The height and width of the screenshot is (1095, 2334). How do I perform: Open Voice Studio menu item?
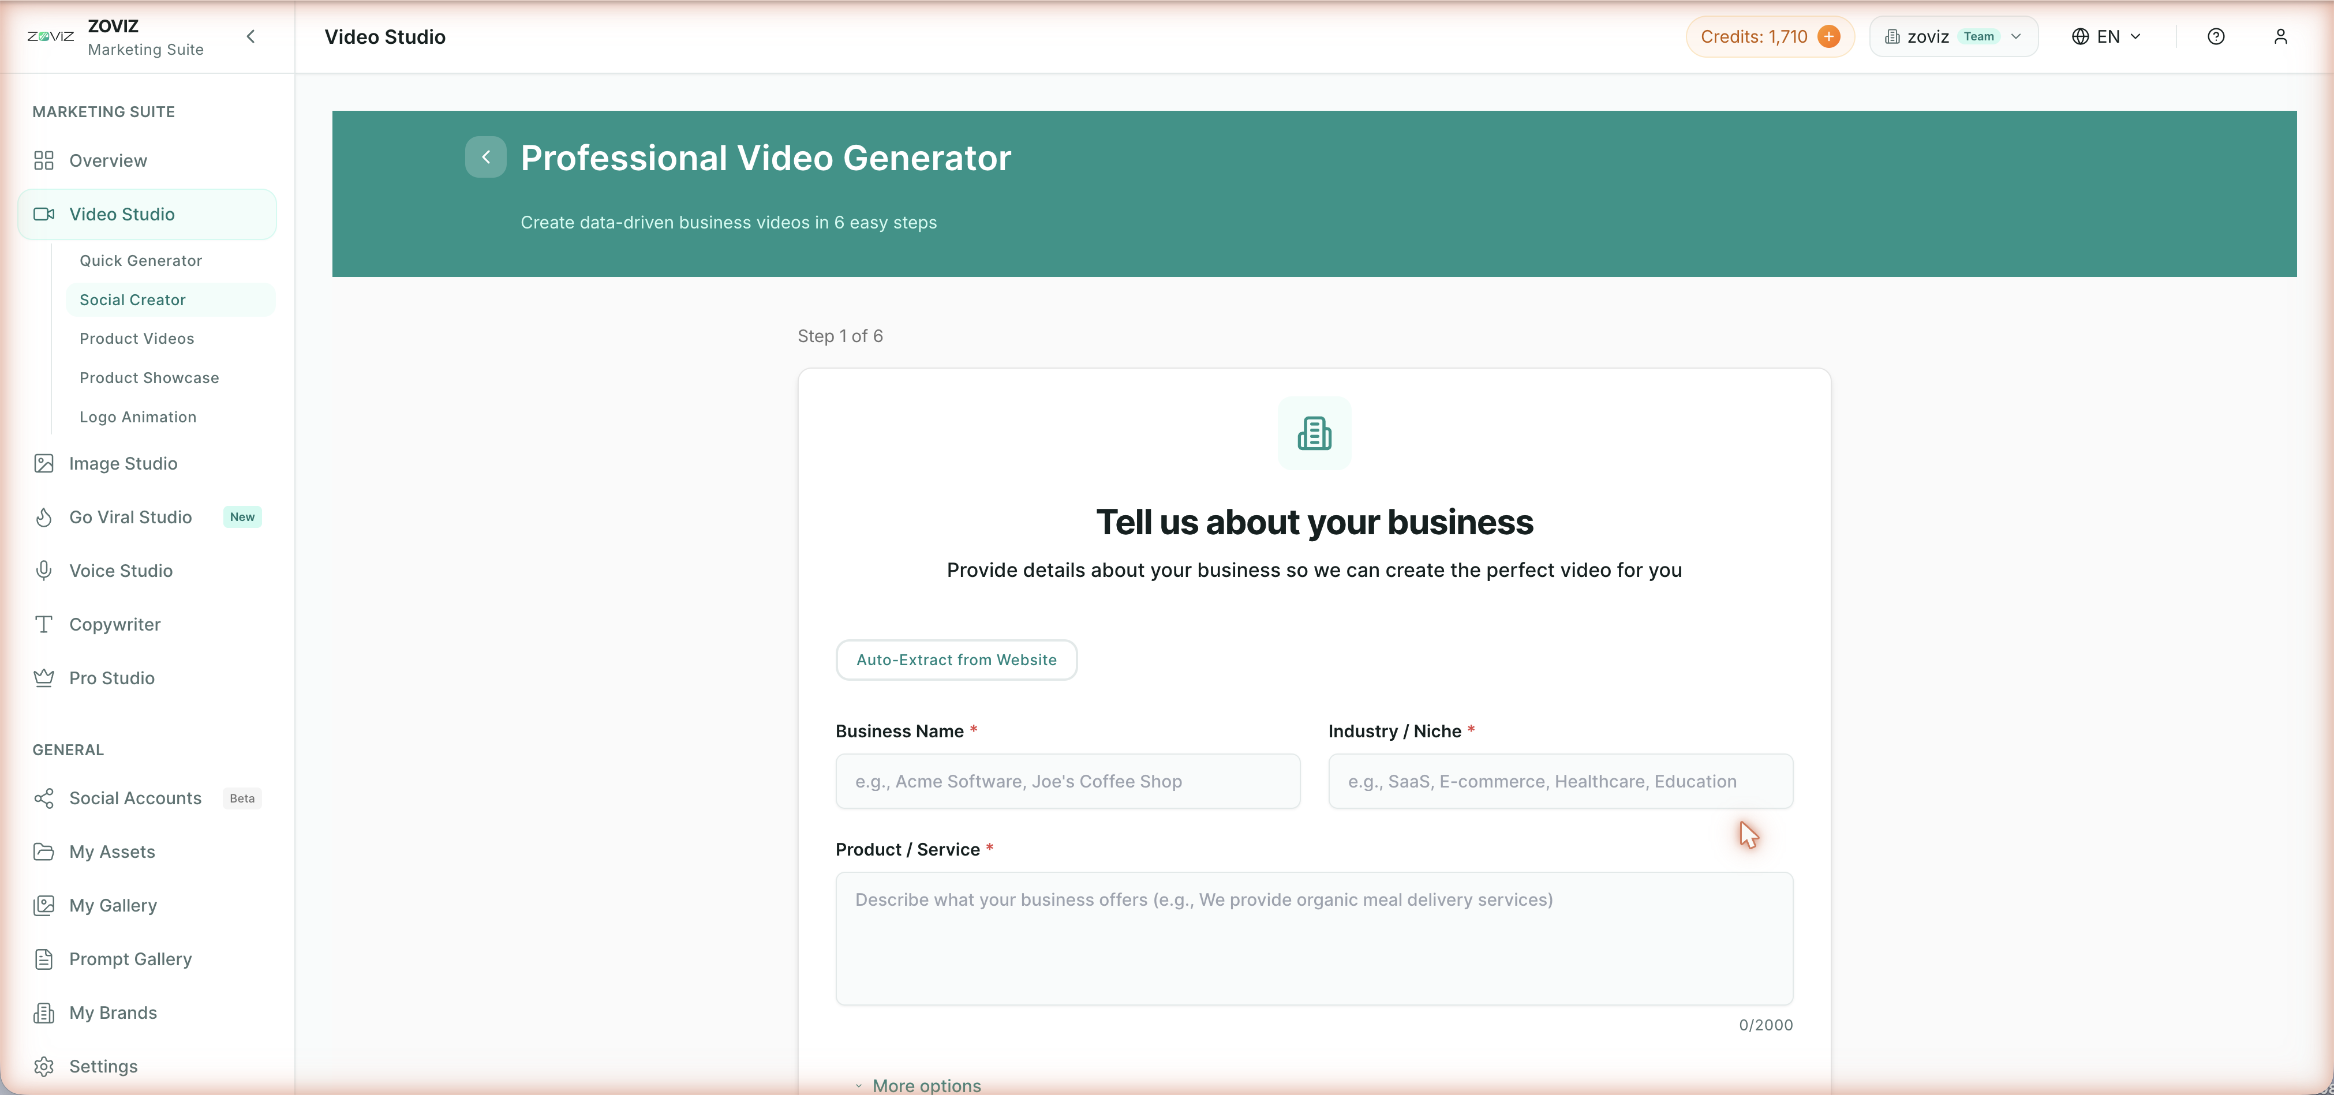point(147,571)
